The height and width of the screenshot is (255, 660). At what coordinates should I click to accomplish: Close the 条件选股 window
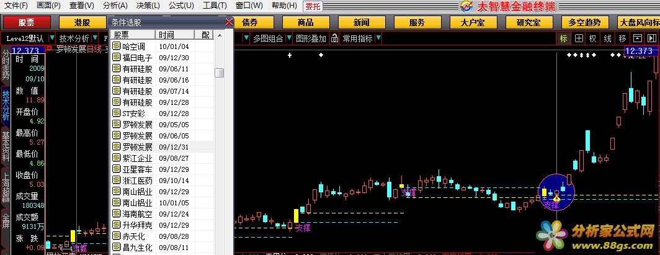[229, 22]
